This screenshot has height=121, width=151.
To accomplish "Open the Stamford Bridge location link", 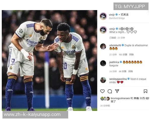I will pos(117,18).
